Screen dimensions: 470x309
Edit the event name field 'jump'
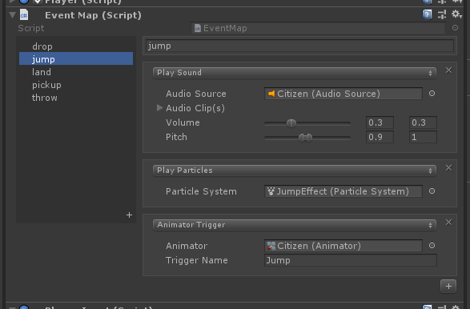pos(299,46)
